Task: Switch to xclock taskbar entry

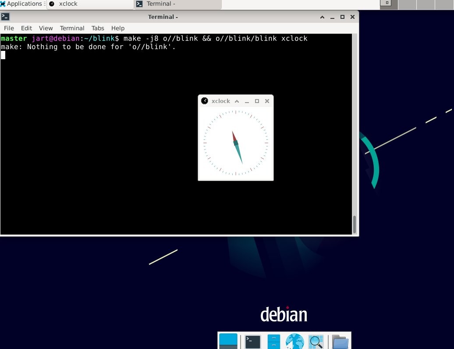Action: (x=90, y=4)
